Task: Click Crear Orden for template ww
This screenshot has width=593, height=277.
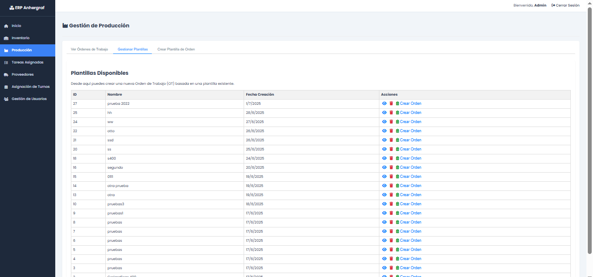Action: point(410,122)
